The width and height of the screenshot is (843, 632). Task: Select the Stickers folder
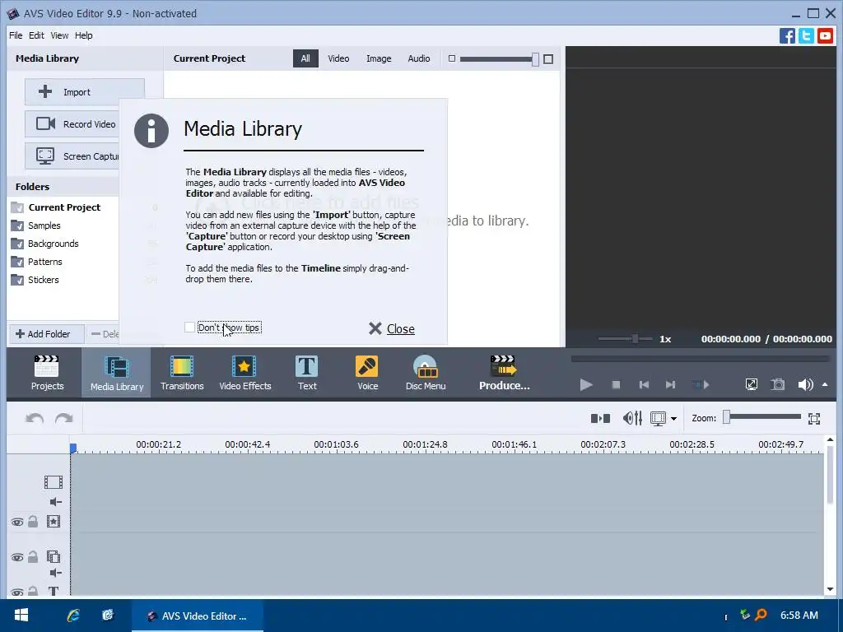tap(44, 280)
